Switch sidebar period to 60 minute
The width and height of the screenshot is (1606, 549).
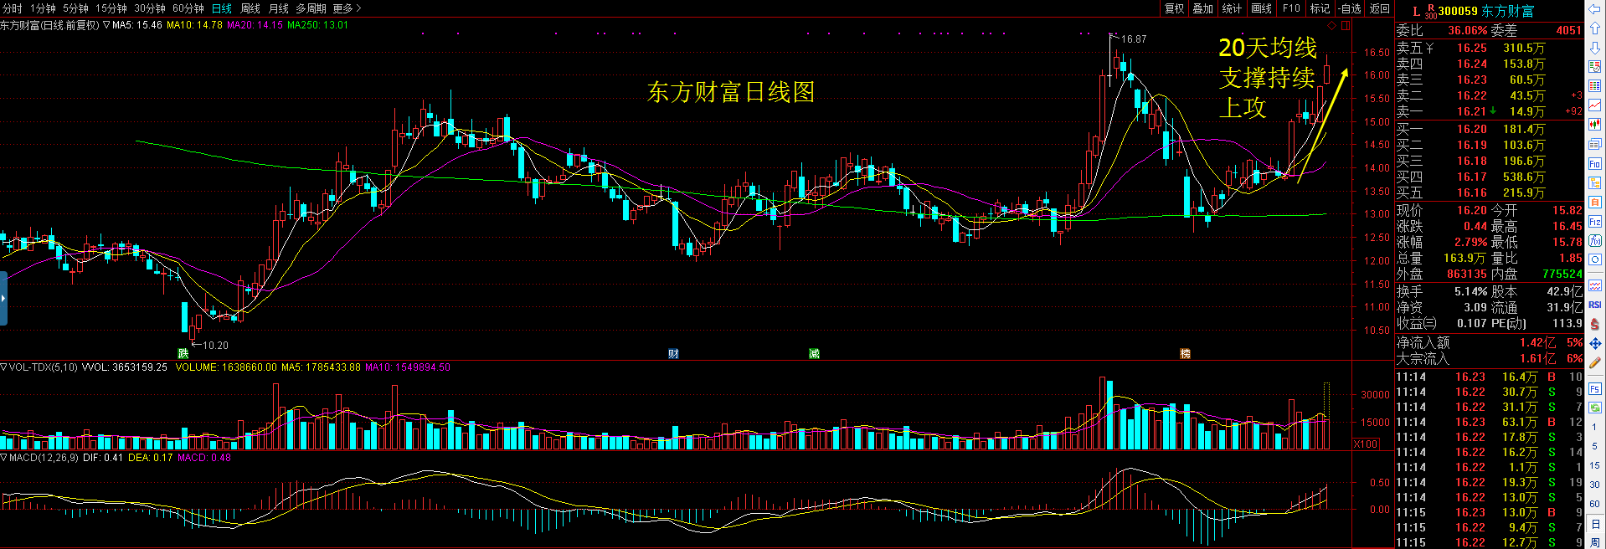click(1595, 504)
